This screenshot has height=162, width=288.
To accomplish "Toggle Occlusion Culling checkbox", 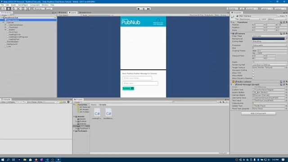I will pyautogui.click(x=253, y=70).
